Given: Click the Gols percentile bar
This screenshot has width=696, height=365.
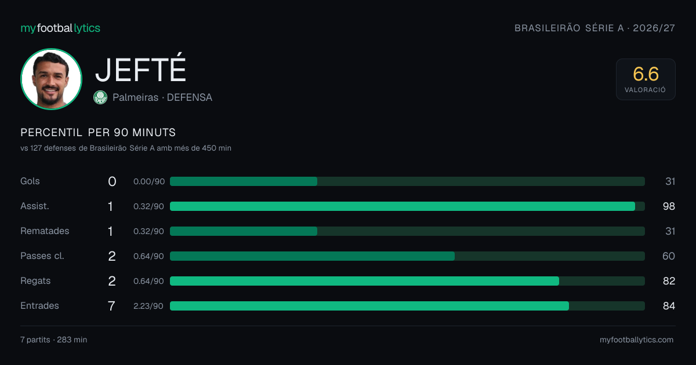Looking at the screenshot, I should 407,181.
